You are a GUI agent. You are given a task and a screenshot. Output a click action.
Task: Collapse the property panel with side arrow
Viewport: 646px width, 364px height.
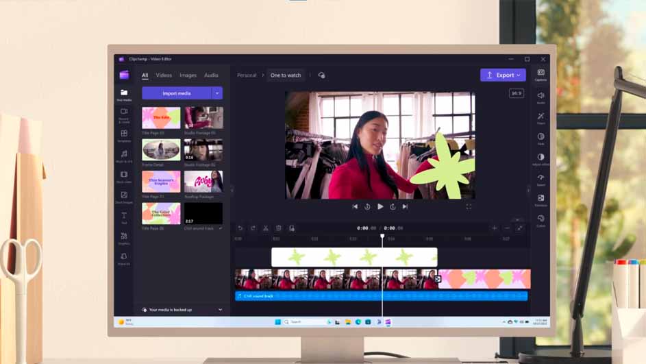529,190
